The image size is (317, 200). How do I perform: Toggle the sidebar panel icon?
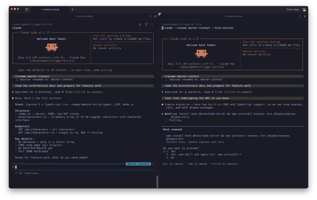pyautogui.click(x=27, y=10)
